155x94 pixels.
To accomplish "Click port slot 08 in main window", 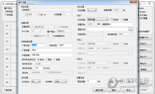I will pos(7,82).
